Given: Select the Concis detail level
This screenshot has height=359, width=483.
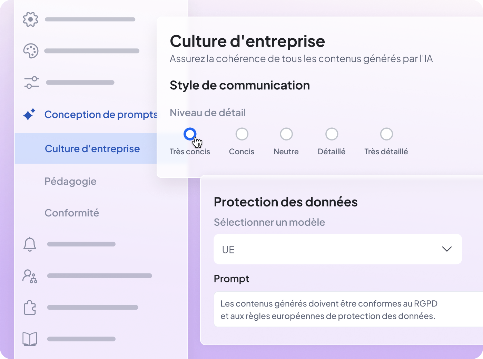Looking at the screenshot, I should click(242, 134).
